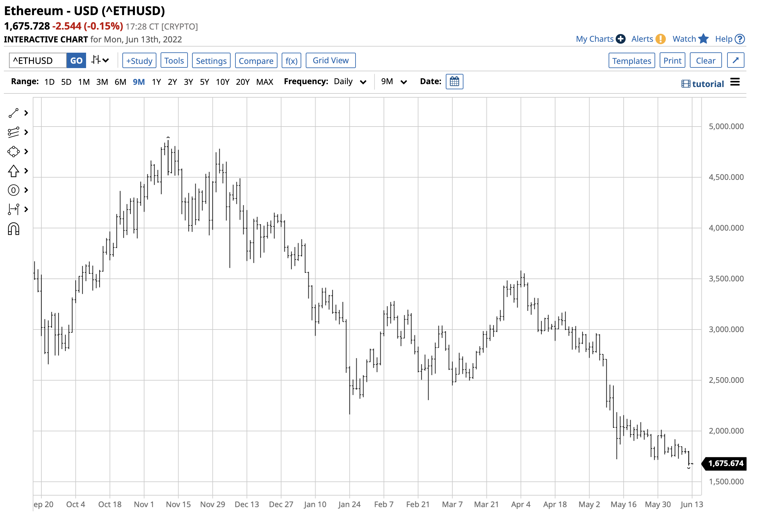The height and width of the screenshot is (519, 783).
Task: Select the 10Y range
Action: point(223,82)
